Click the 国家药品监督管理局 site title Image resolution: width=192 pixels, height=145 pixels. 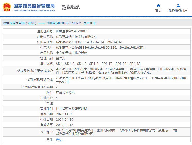(34, 6)
